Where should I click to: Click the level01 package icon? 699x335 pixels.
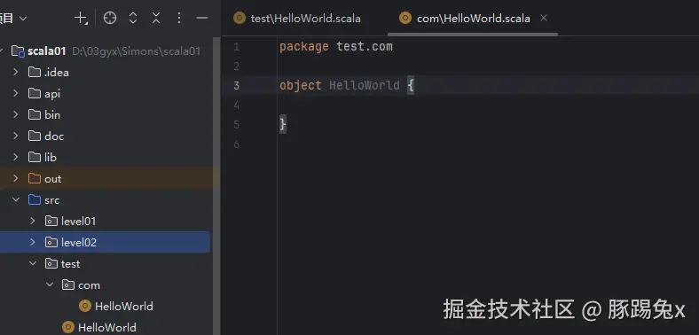coord(51,221)
